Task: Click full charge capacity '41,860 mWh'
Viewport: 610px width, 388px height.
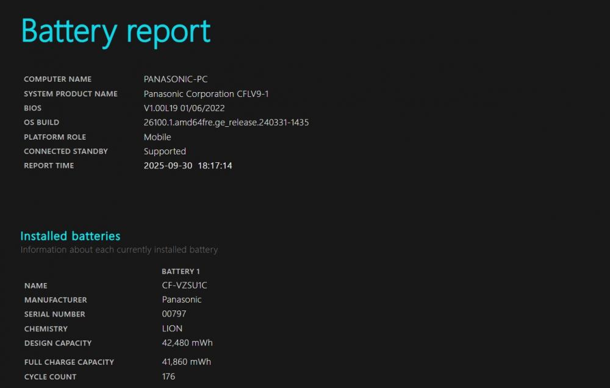Action: click(x=186, y=362)
